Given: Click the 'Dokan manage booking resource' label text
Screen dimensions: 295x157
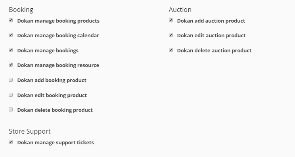Looking at the screenshot, I should click(58, 65).
